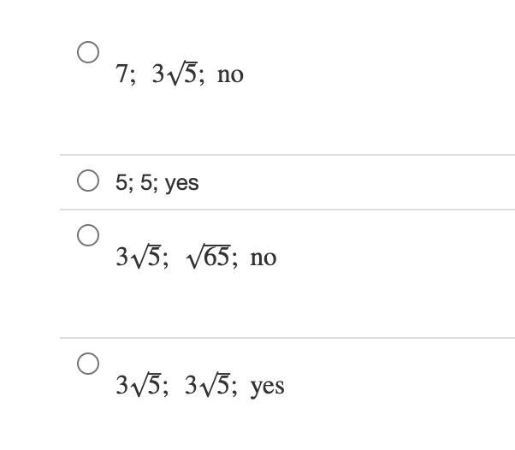Click "no" in the answer containing √65
Screen dimensions: 515x450
263,258
